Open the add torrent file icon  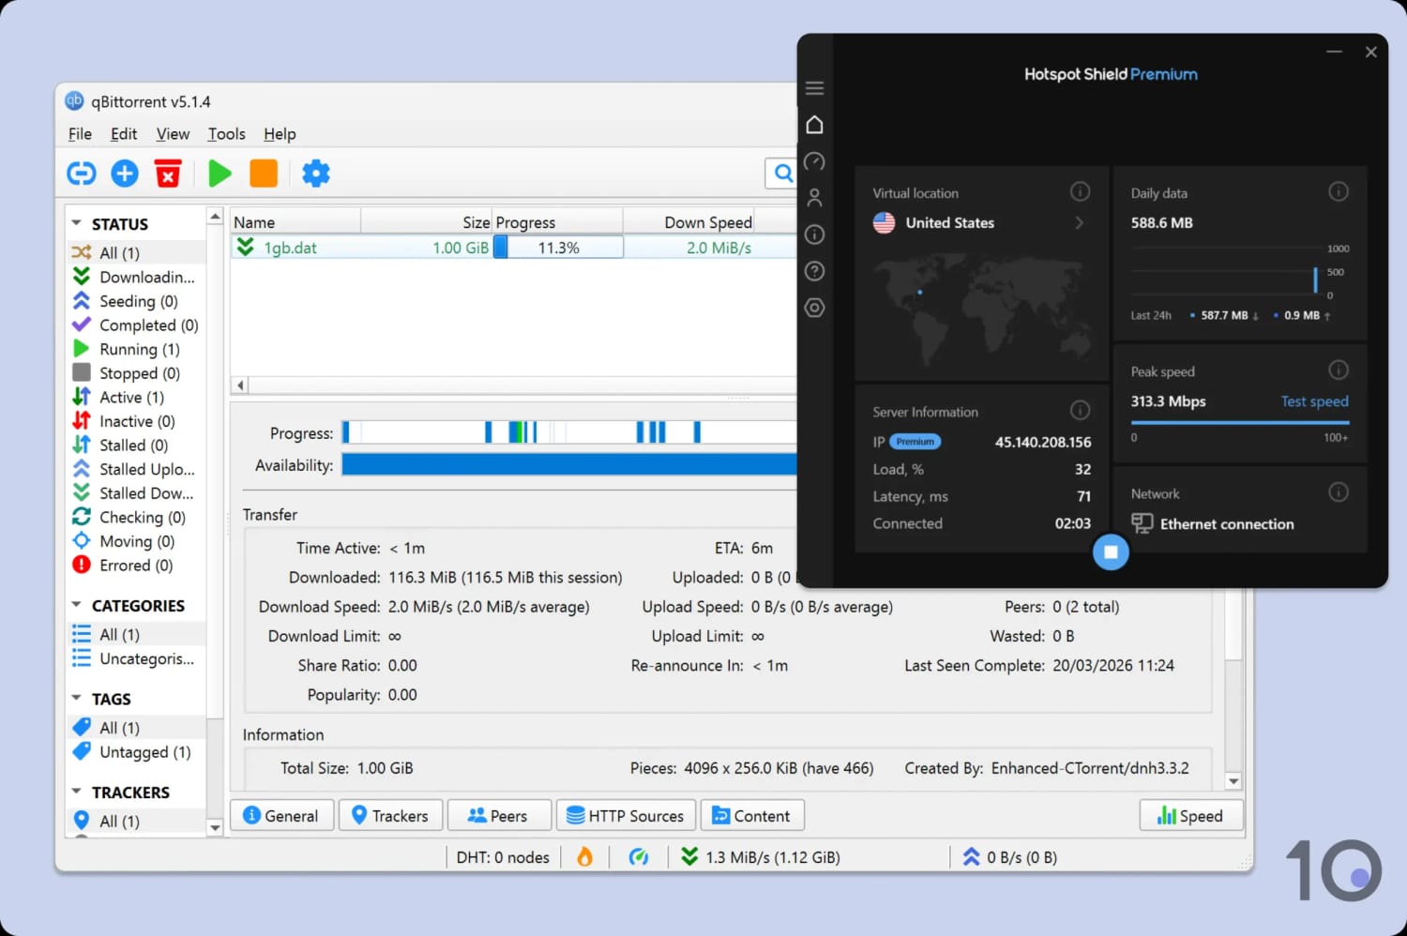124,173
